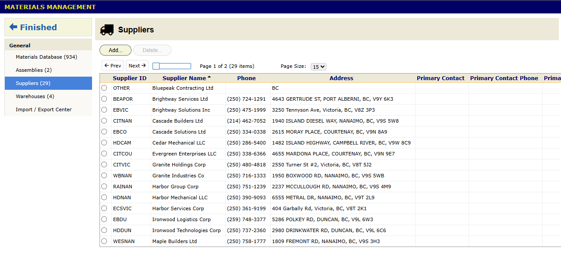Select the radio button for CITNAN
This screenshot has width=561, height=254.
click(104, 121)
